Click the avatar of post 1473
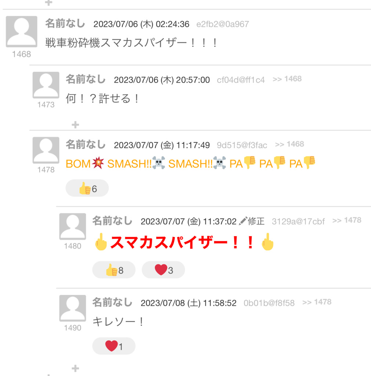371x376 pixels. coord(46,85)
